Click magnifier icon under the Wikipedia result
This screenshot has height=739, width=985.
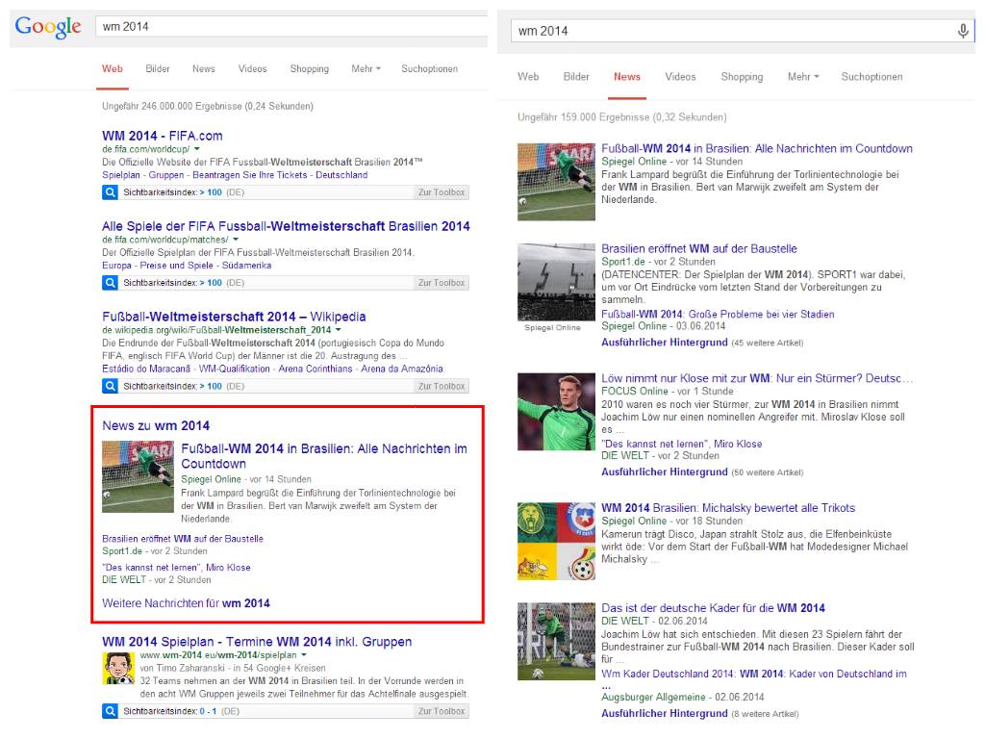click(x=110, y=386)
